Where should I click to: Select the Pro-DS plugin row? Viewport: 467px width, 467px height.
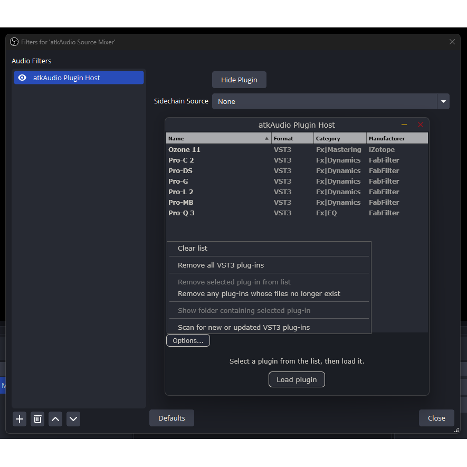[297, 170]
